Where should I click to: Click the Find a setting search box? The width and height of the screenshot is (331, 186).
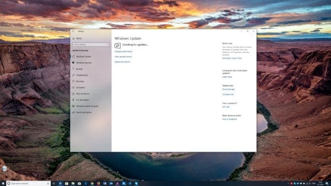[x=91, y=45]
